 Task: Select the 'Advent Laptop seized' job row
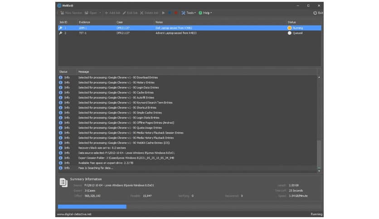pos(189,33)
